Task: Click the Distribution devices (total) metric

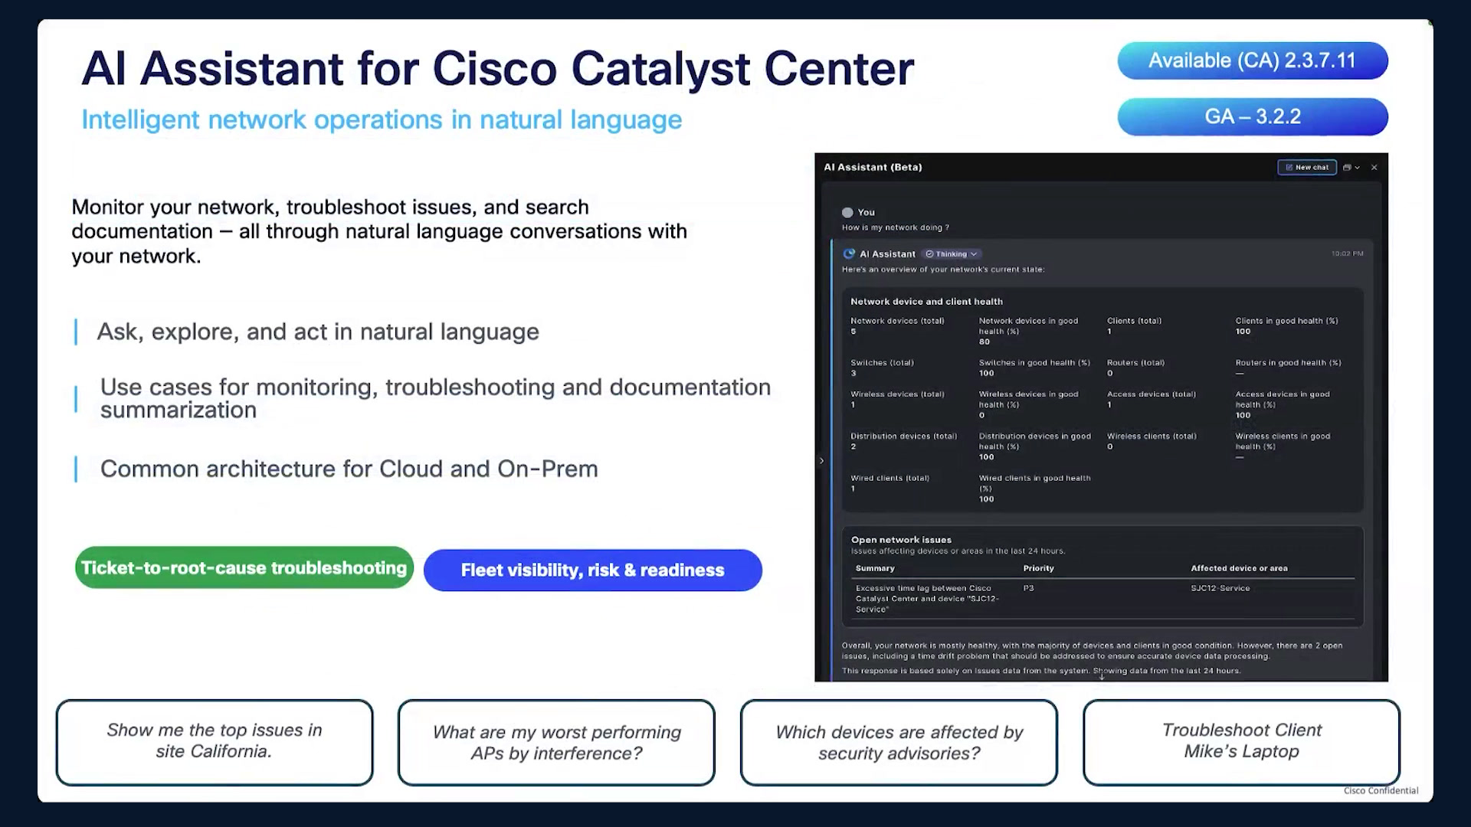Action: (x=903, y=441)
